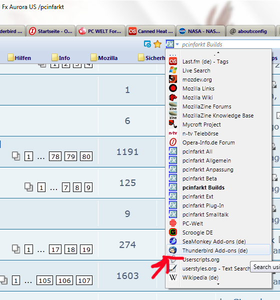Open the search engine dropdown arrow

tap(177, 44)
